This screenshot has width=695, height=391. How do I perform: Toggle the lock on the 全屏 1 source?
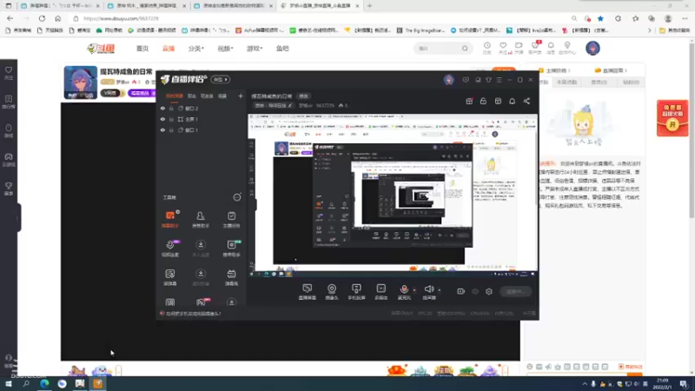[x=171, y=119]
